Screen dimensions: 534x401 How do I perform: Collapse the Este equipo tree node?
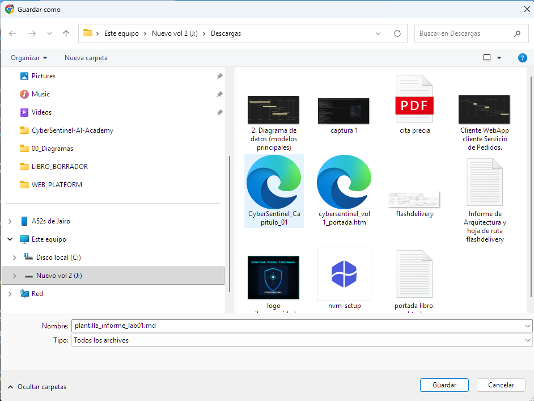(10, 239)
